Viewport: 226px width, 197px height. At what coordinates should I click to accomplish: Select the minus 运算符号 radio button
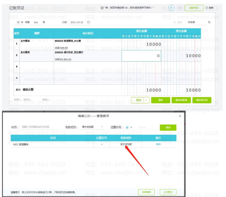tap(140, 127)
